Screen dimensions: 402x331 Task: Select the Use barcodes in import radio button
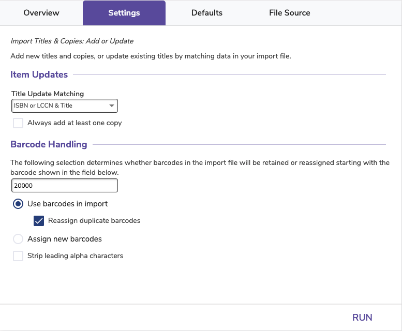pyautogui.click(x=18, y=204)
